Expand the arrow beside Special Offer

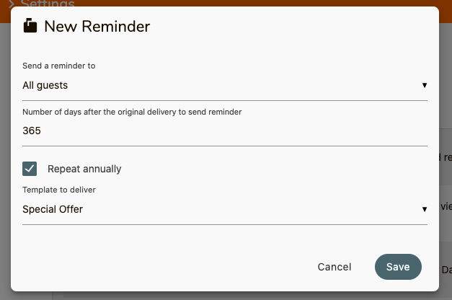point(425,209)
